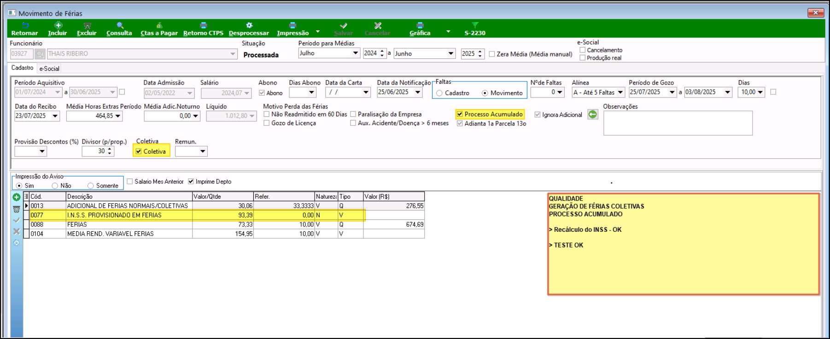Open the Dias Abono dropdown
The image size is (830, 339).
(x=312, y=92)
